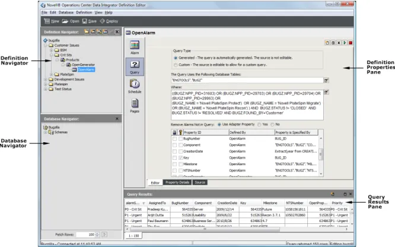Collapse the Customer Issues folder
395x247 pixels.
(x=46, y=45)
